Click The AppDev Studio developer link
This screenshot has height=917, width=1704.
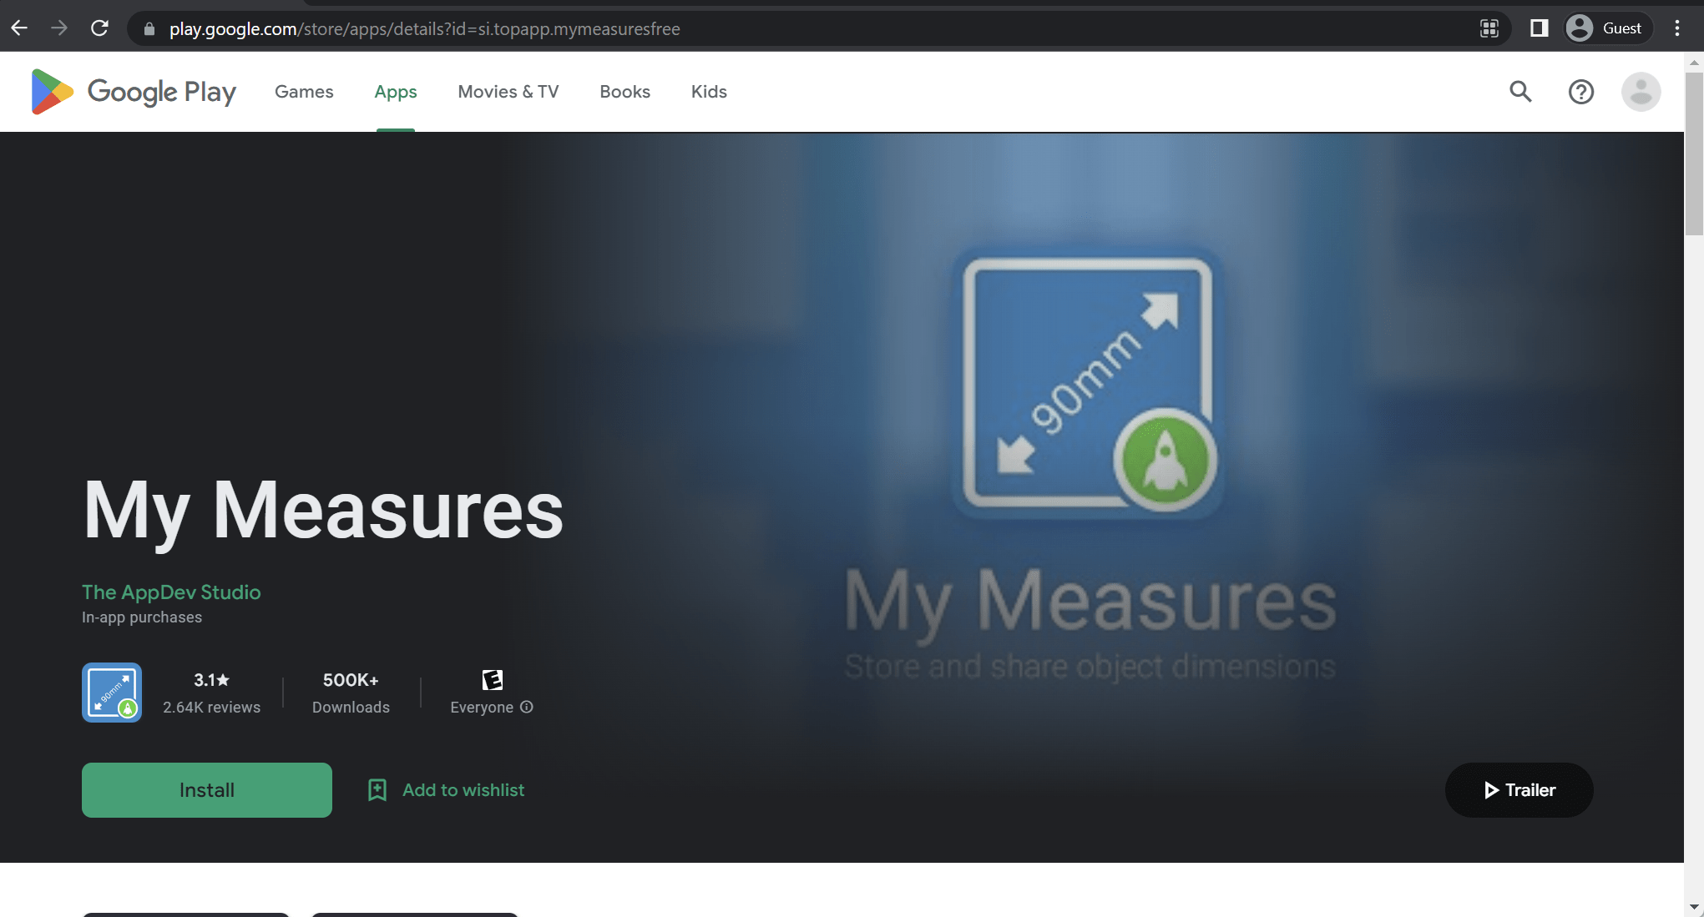click(170, 592)
